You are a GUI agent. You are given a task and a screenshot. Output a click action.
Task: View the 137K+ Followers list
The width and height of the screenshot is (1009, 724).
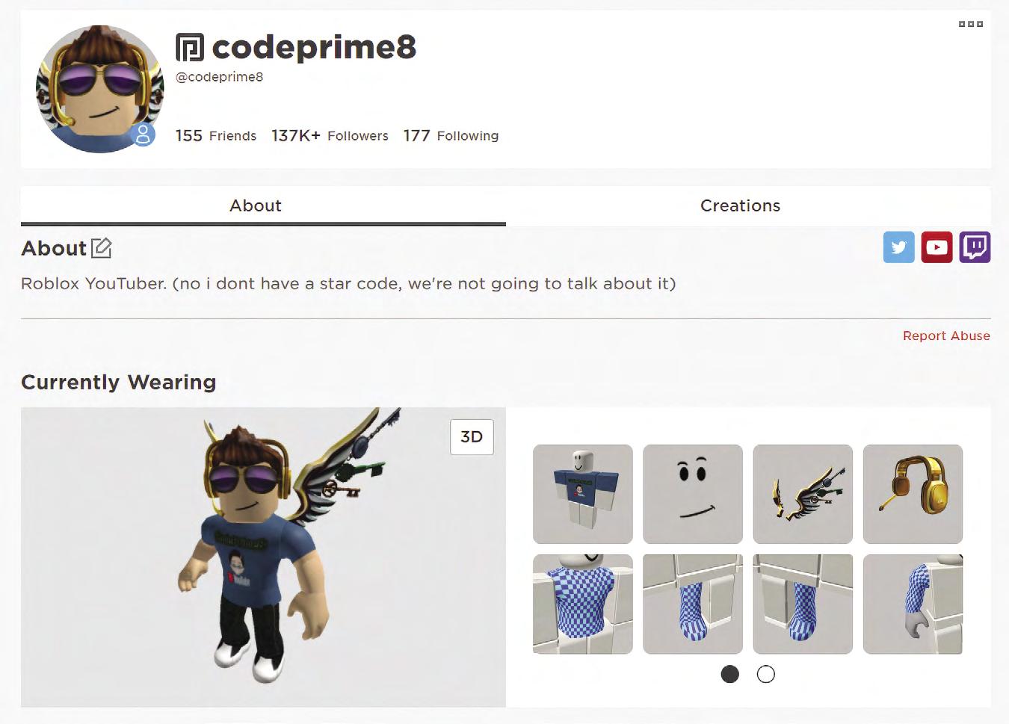pos(330,135)
